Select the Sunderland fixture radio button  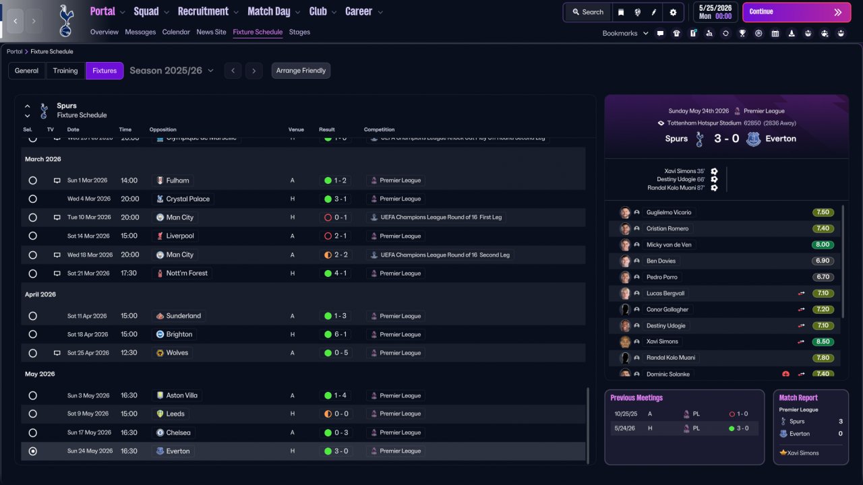tap(32, 316)
